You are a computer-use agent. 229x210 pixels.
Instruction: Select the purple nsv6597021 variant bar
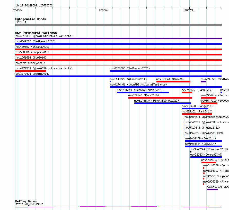click(212, 189)
